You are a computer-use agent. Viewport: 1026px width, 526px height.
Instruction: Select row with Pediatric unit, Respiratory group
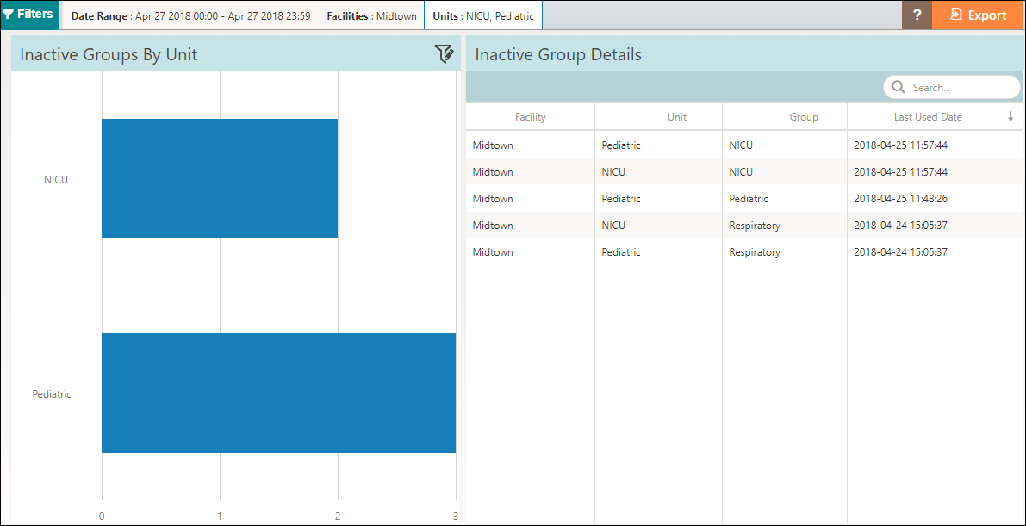click(744, 252)
